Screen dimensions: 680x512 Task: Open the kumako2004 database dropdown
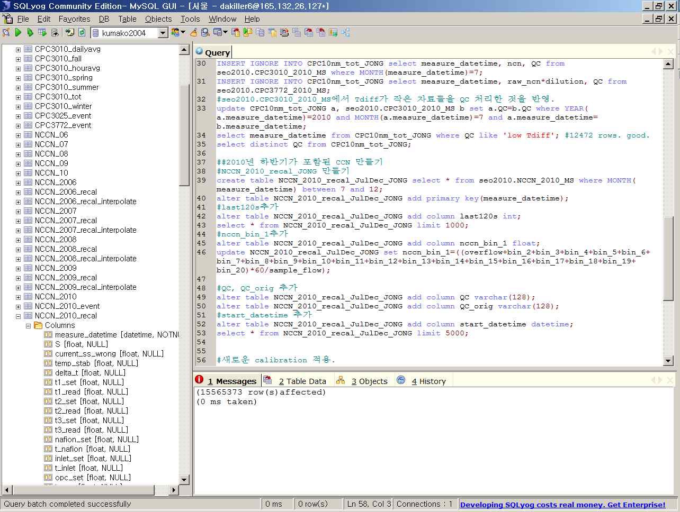pyautogui.click(x=163, y=33)
